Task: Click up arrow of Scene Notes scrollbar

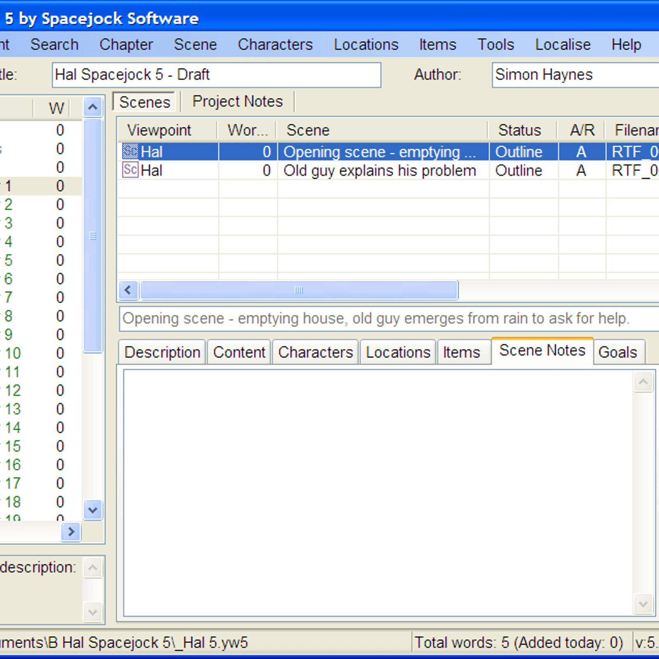Action: click(643, 382)
